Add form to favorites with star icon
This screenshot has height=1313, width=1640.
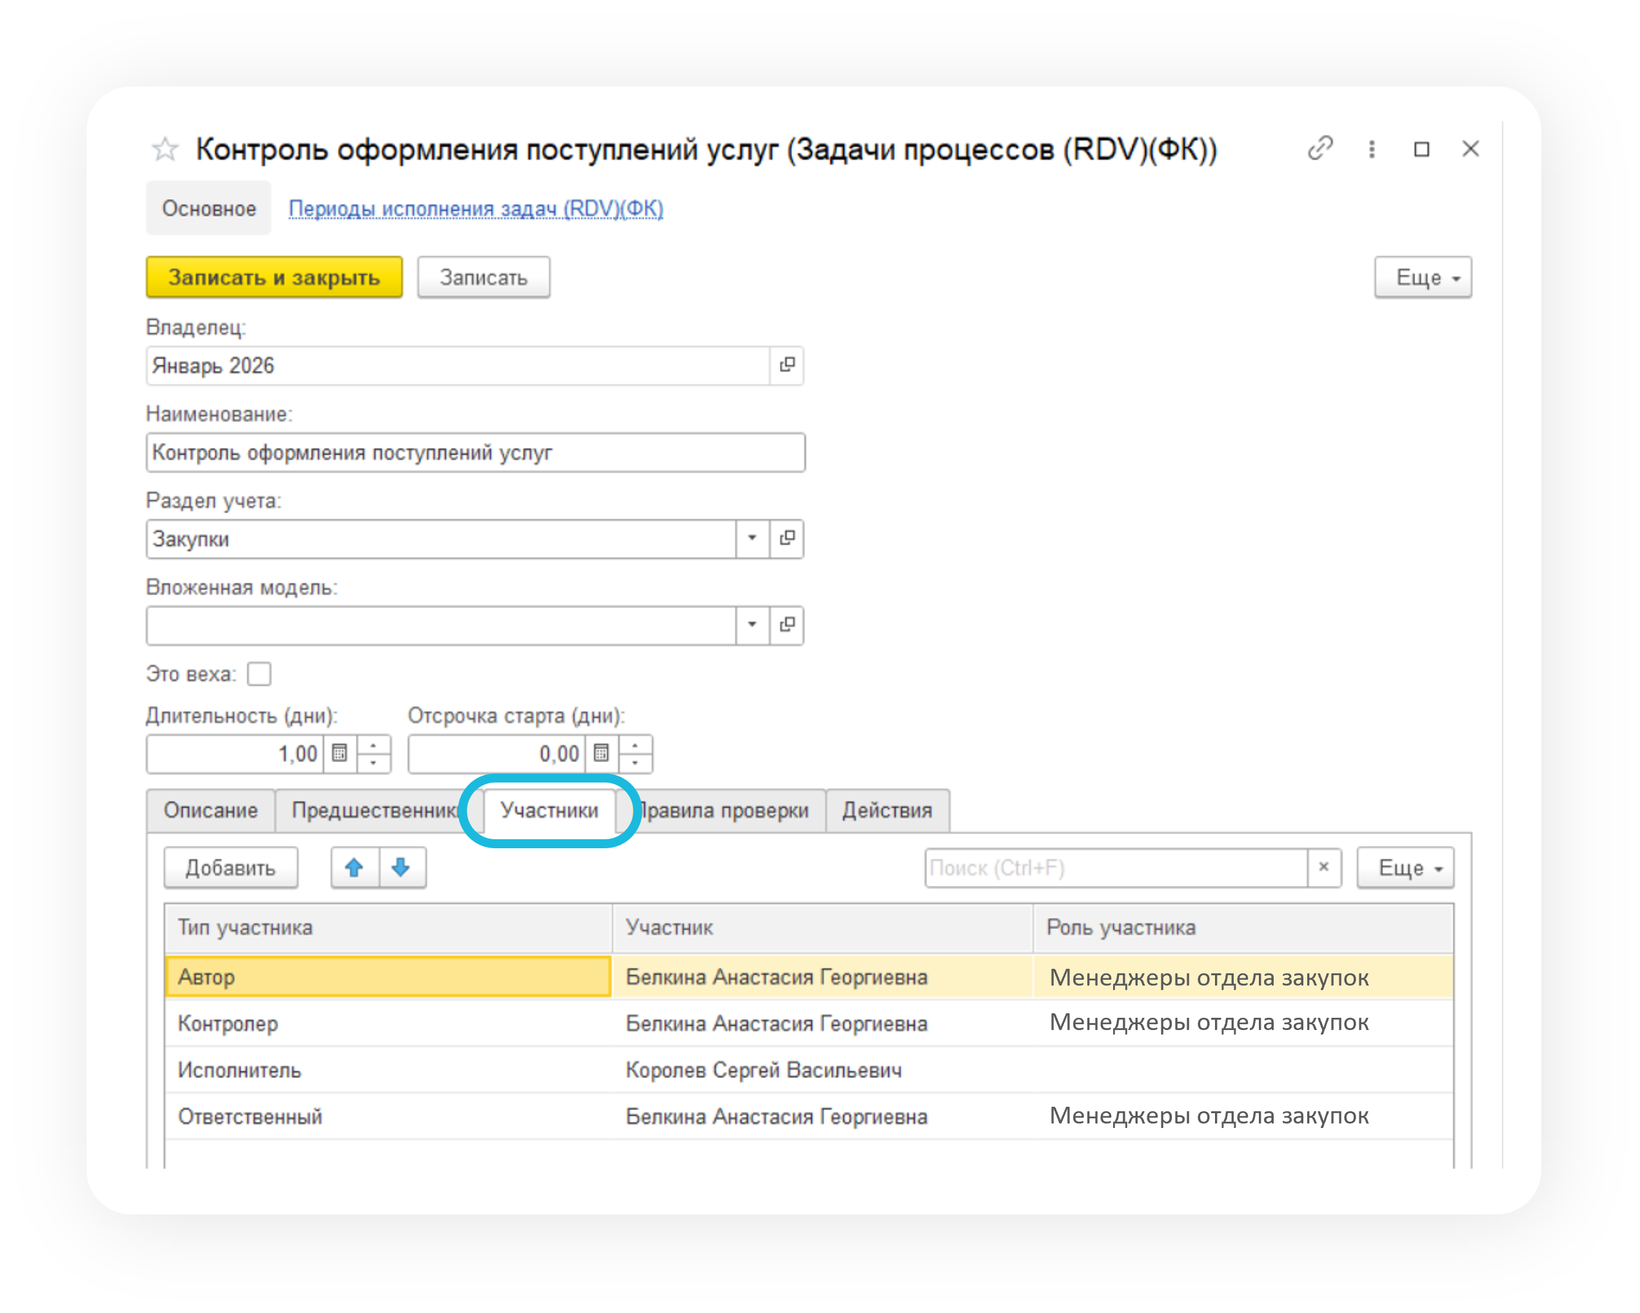pyautogui.click(x=164, y=149)
